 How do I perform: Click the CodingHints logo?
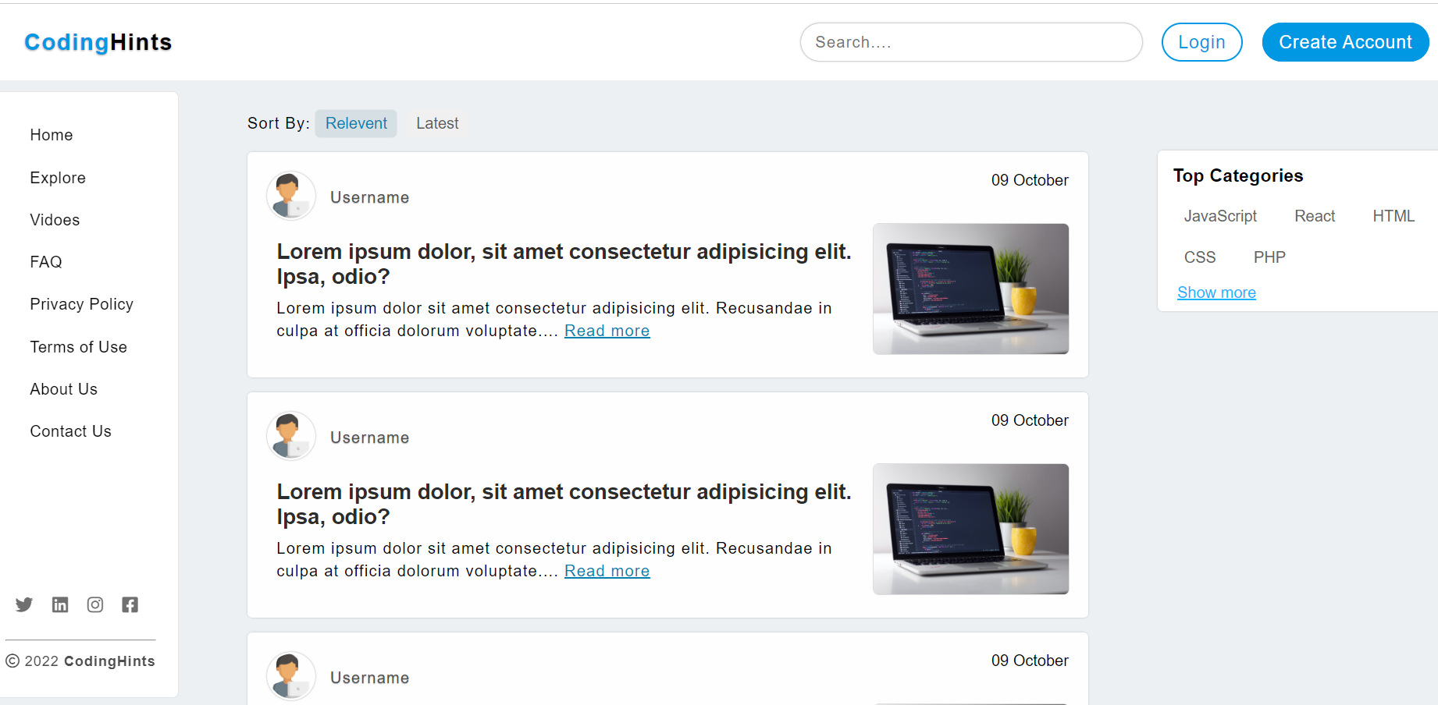tap(98, 42)
